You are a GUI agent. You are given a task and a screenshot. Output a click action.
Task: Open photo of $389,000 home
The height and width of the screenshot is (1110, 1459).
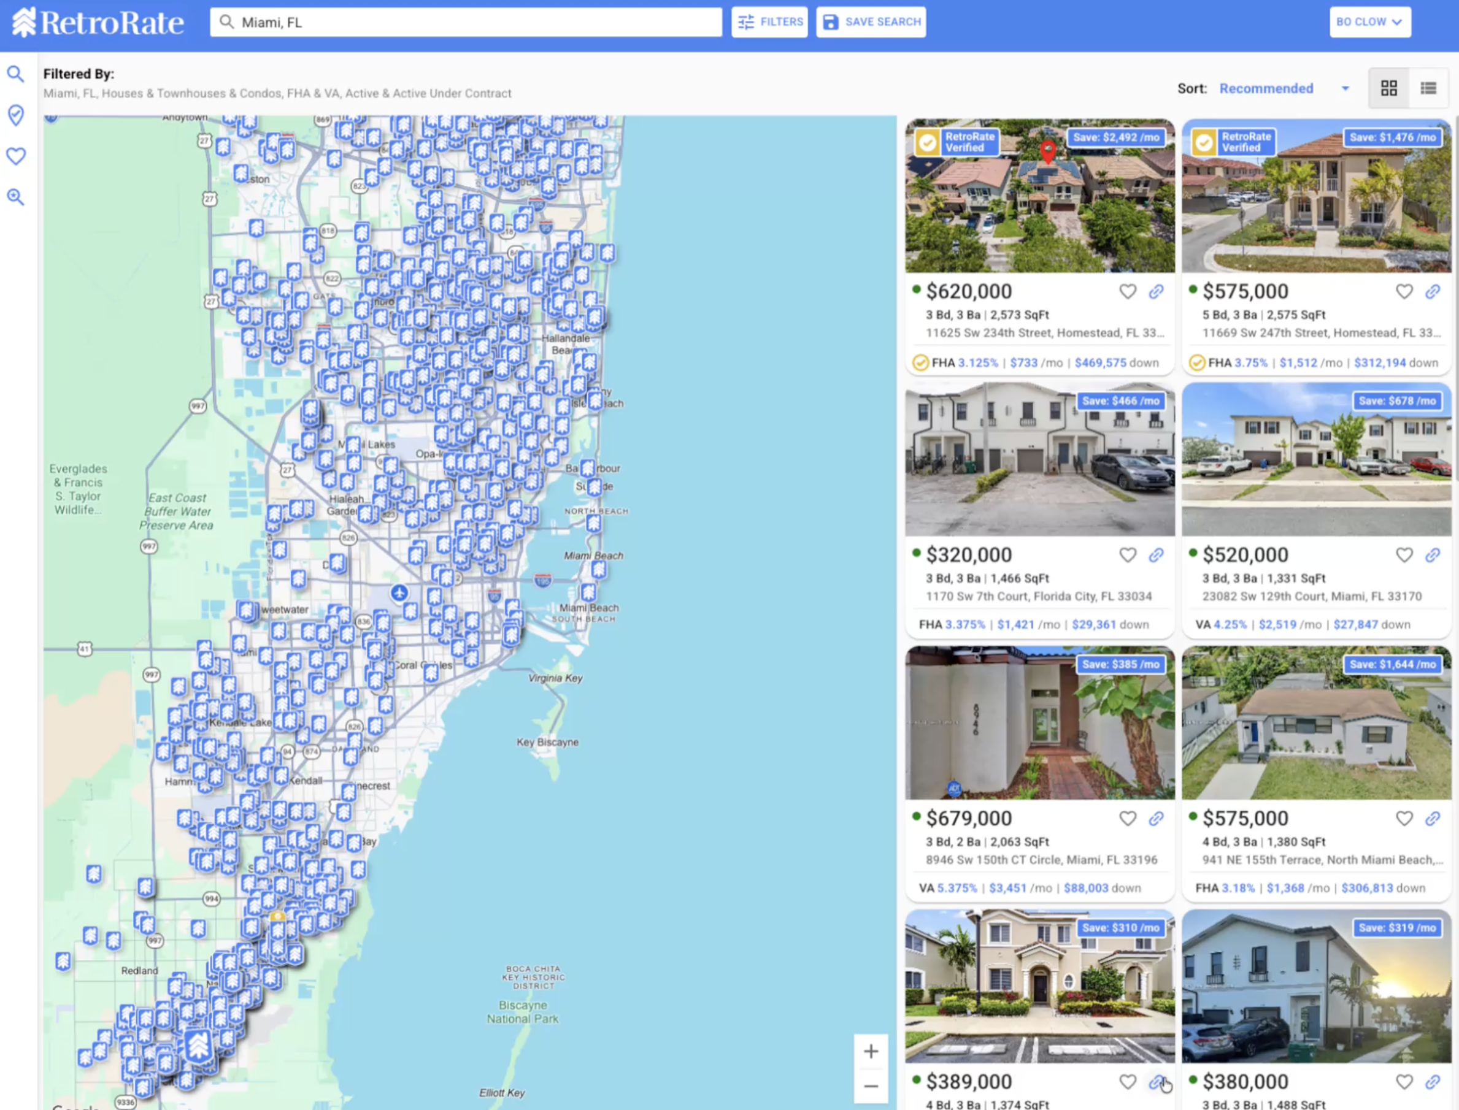click(1040, 986)
